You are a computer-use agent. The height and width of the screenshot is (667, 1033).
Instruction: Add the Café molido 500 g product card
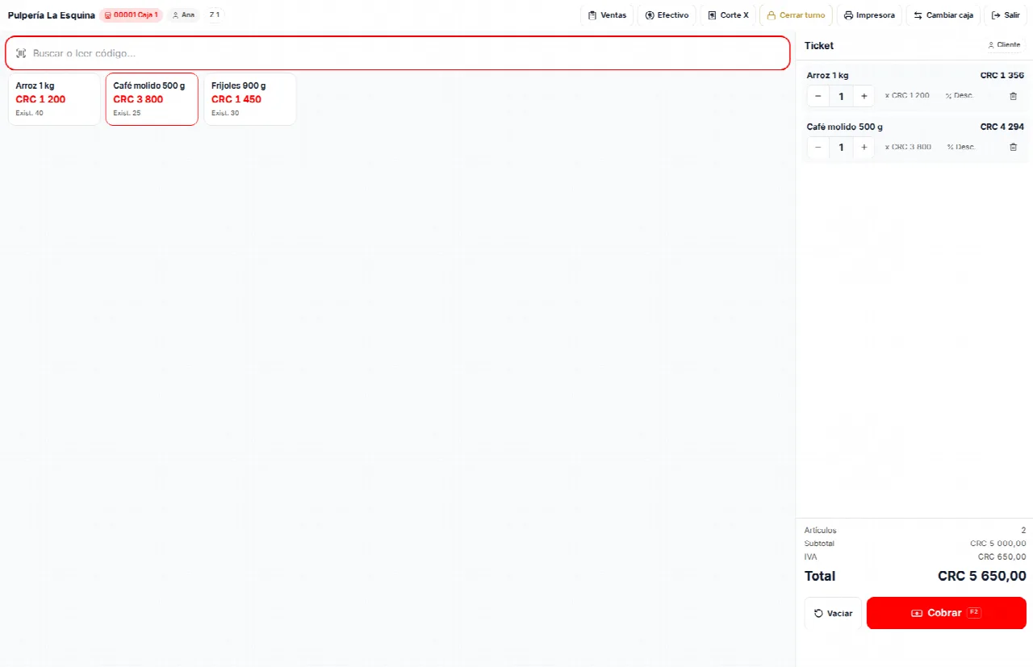point(152,99)
